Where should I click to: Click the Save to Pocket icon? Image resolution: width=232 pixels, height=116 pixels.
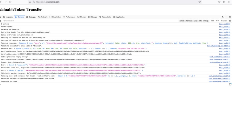coord(219,2)
